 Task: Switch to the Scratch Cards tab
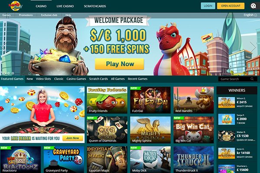(x=98, y=79)
